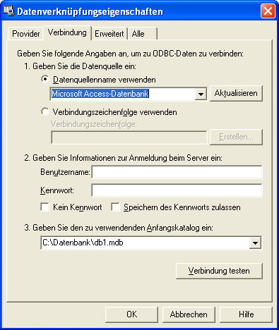This screenshot has width=279, height=330.
Task: Click the Aktualisieren button
Action: coord(236,93)
